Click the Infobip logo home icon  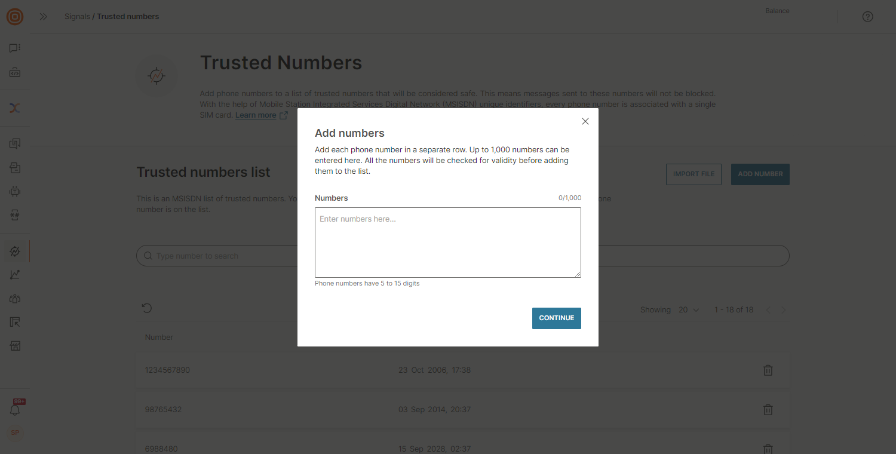tap(15, 17)
